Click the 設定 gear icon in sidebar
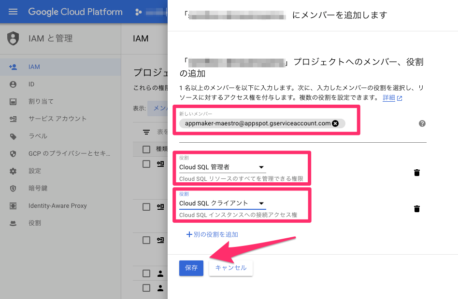458x299 pixels. [x=13, y=171]
